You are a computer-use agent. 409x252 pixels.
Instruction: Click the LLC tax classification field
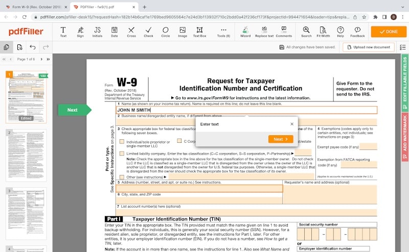[x=303, y=153]
